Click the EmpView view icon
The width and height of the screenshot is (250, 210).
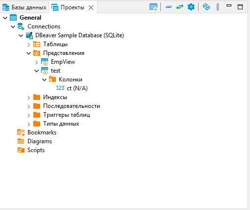click(45, 62)
